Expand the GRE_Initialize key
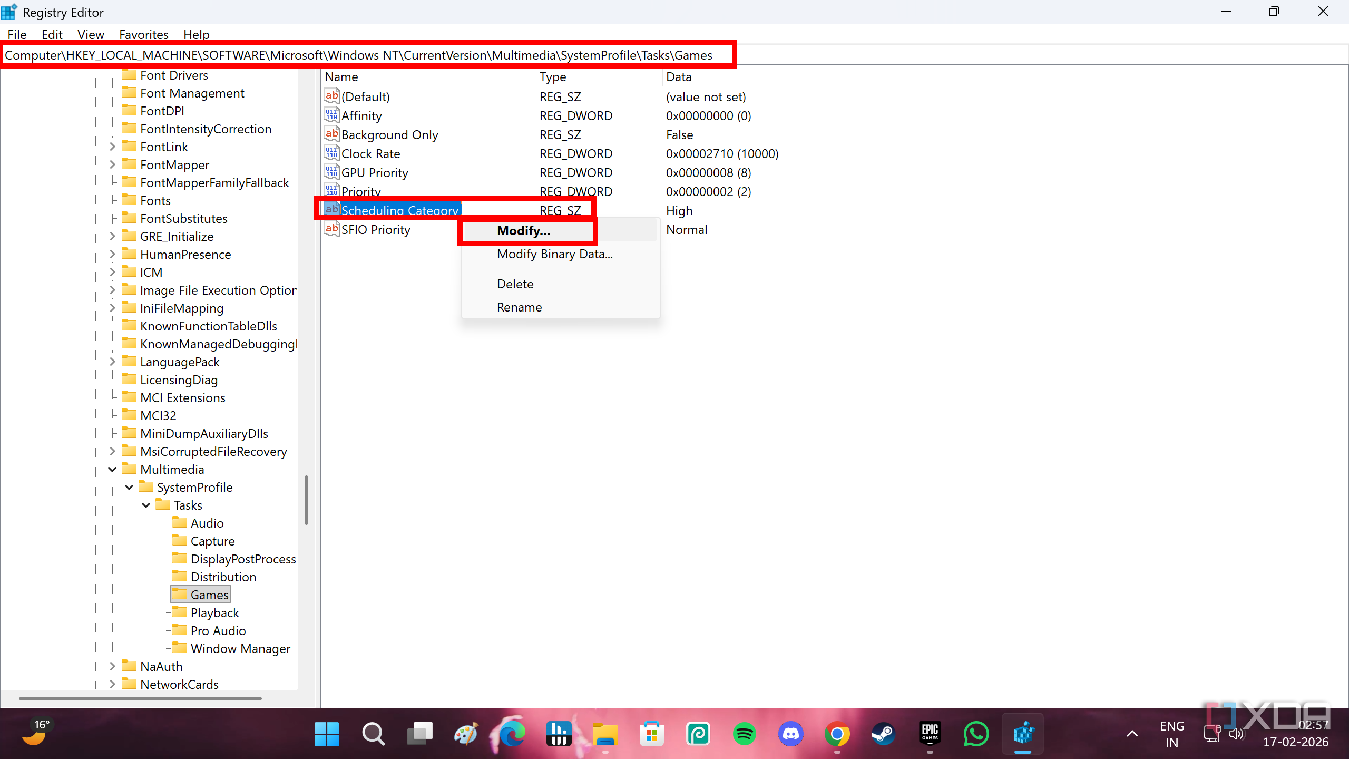 112,236
